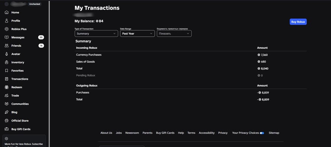This screenshot has height=147, width=331.
Task: Open the Accessibility footer link
Action: [207, 133]
